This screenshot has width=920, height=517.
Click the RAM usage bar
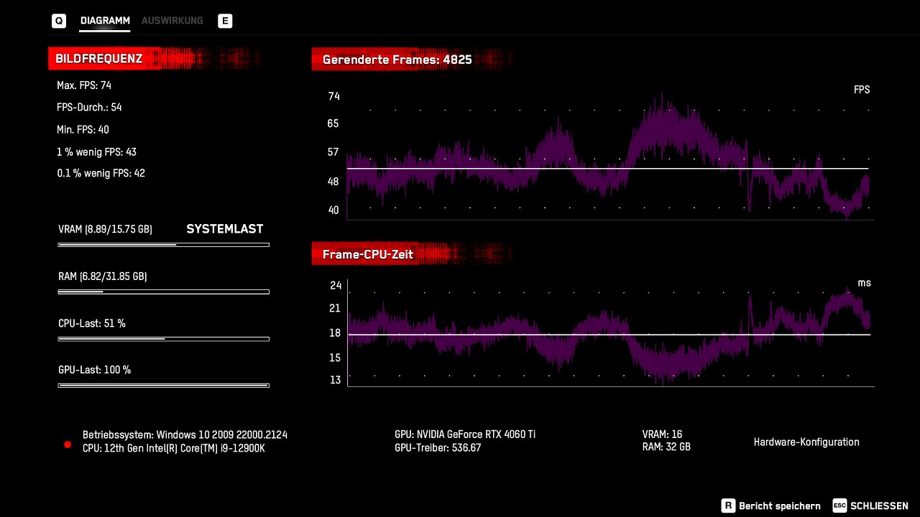(164, 292)
